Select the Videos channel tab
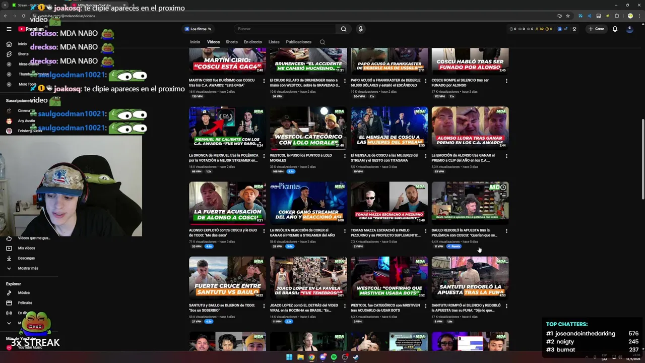The width and height of the screenshot is (645, 363). [213, 42]
